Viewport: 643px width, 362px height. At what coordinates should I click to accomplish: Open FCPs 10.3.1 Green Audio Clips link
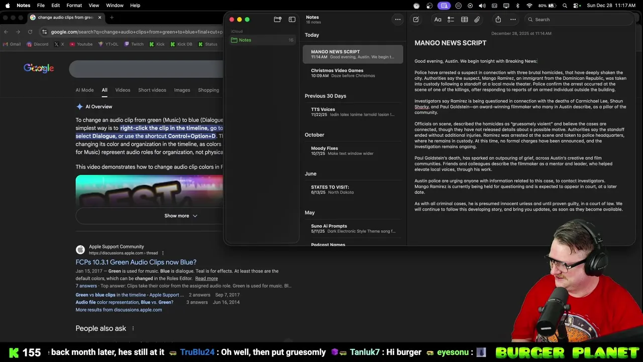click(x=136, y=262)
